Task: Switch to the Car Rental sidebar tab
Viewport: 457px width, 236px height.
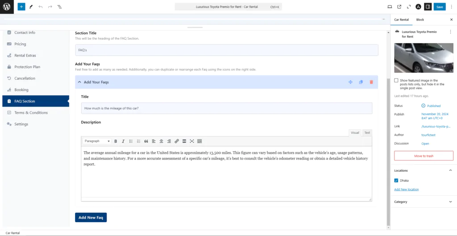Action: [401, 20]
